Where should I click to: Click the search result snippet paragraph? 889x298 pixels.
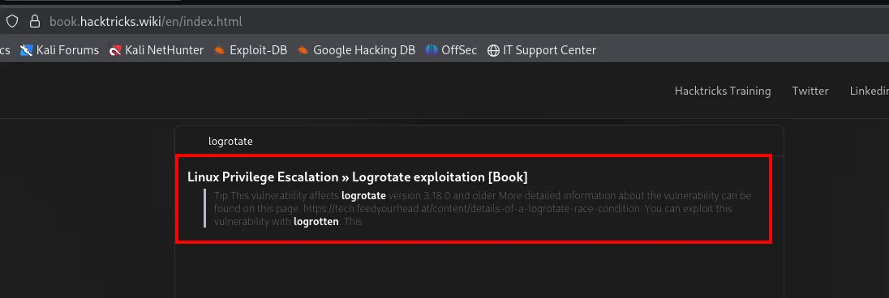point(483,208)
